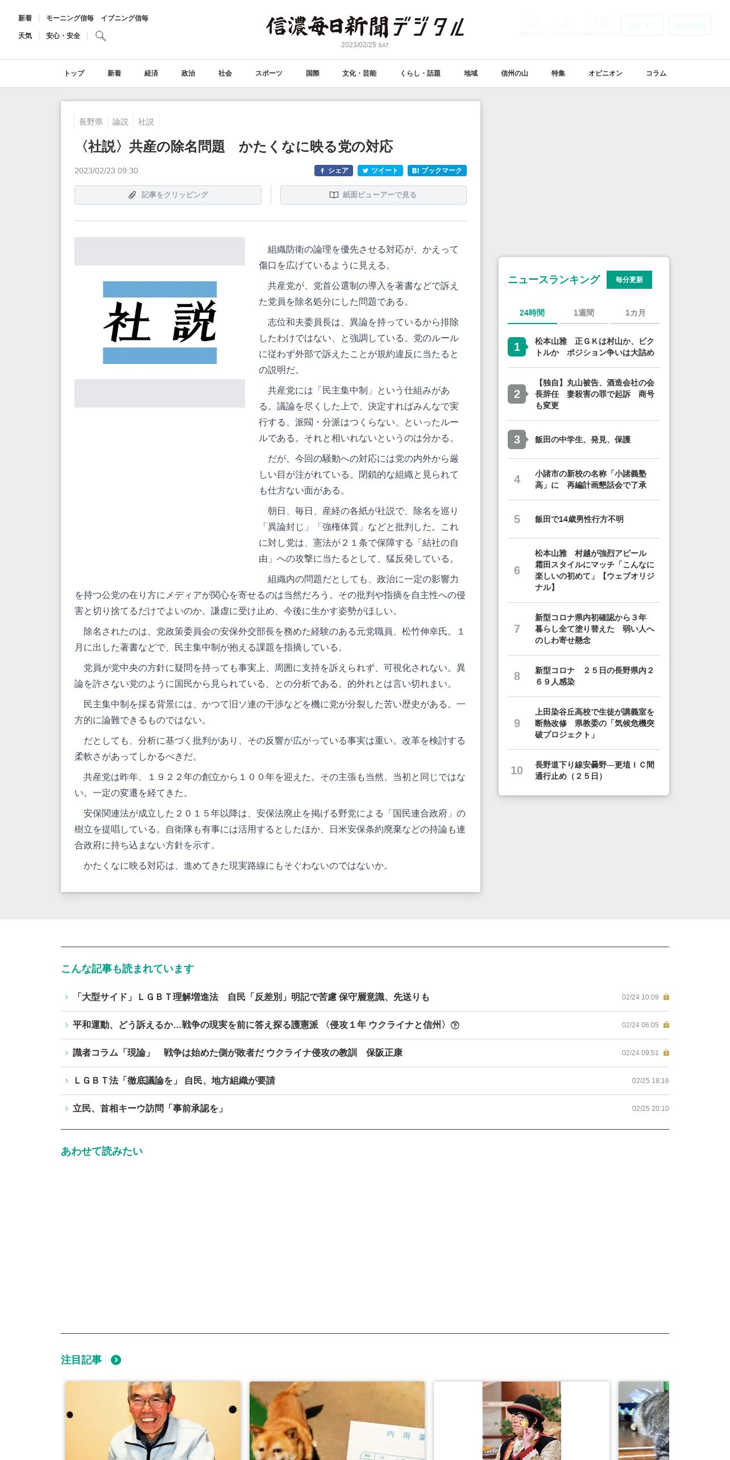Click the 社説 editorial logo image
Image resolution: width=730 pixels, height=1460 pixels.
(x=160, y=322)
